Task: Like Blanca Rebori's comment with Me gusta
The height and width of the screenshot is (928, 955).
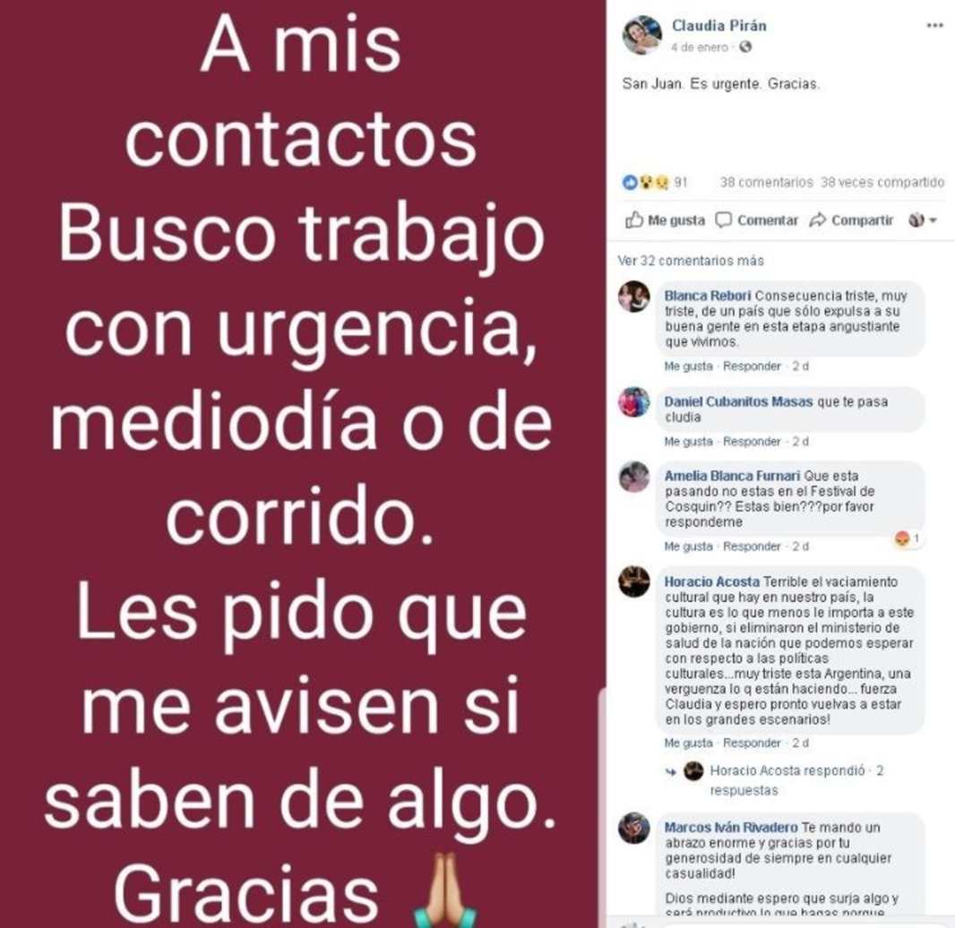Action: coord(688,366)
